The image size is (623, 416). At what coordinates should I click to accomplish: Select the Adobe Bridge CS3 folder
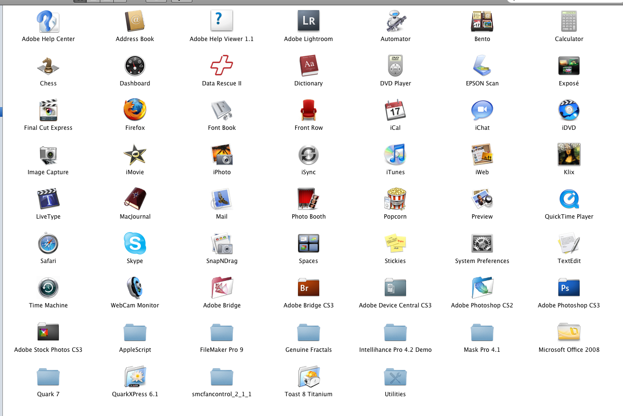tap(309, 288)
